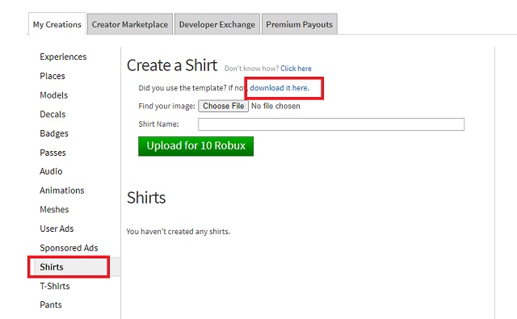Open the Models category
517x319 pixels.
click(54, 95)
